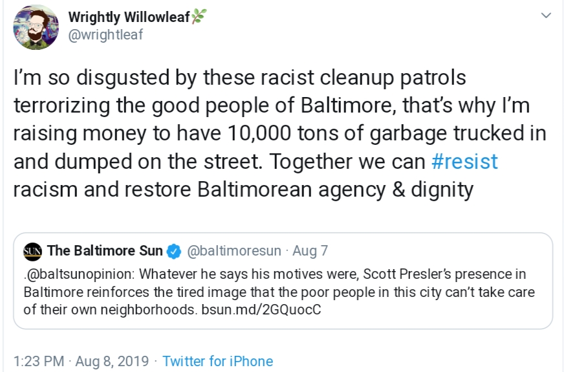The image size is (566, 372).
Task: Click the blue verified badge
Action: (173, 250)
